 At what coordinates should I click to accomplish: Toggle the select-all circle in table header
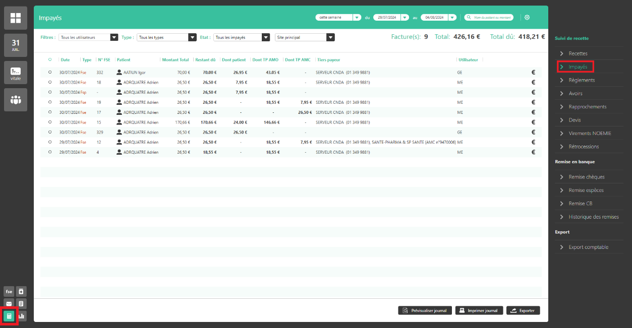[x=50, y=60]
